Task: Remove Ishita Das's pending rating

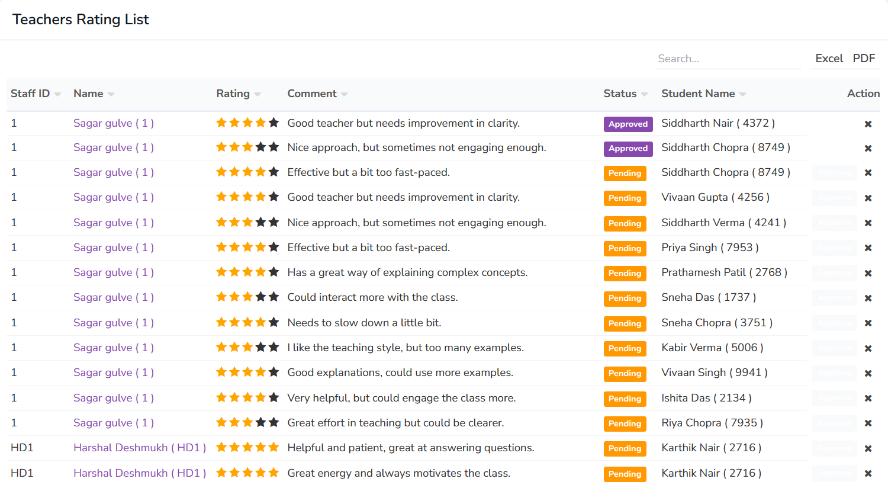Action: (x=868, y=398)
